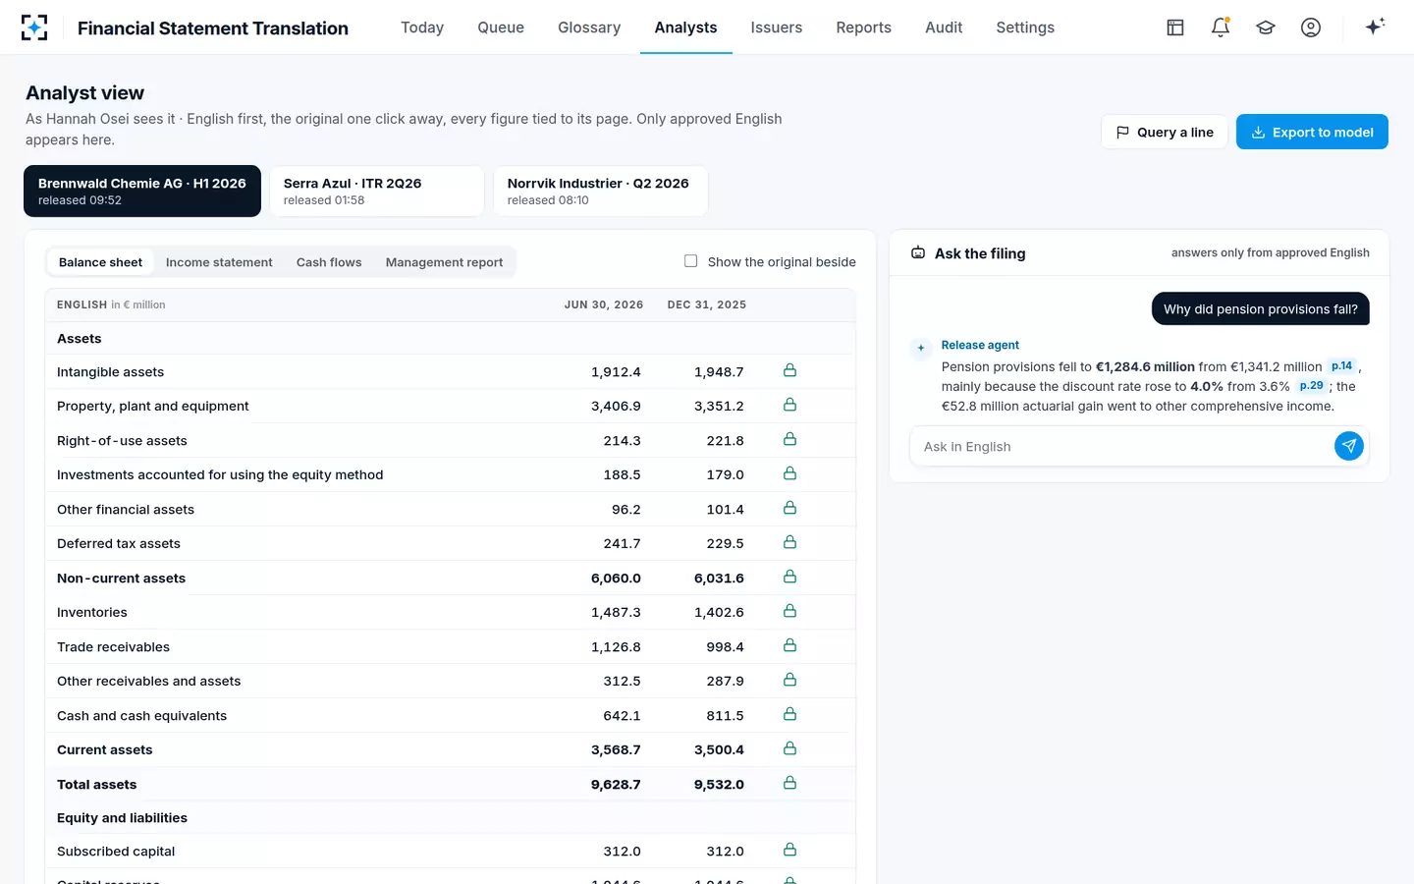Click the Trade receivables 998.4 value
Image resolution: width=1414 pixels, height=884 pixels.
click(726, 646)
